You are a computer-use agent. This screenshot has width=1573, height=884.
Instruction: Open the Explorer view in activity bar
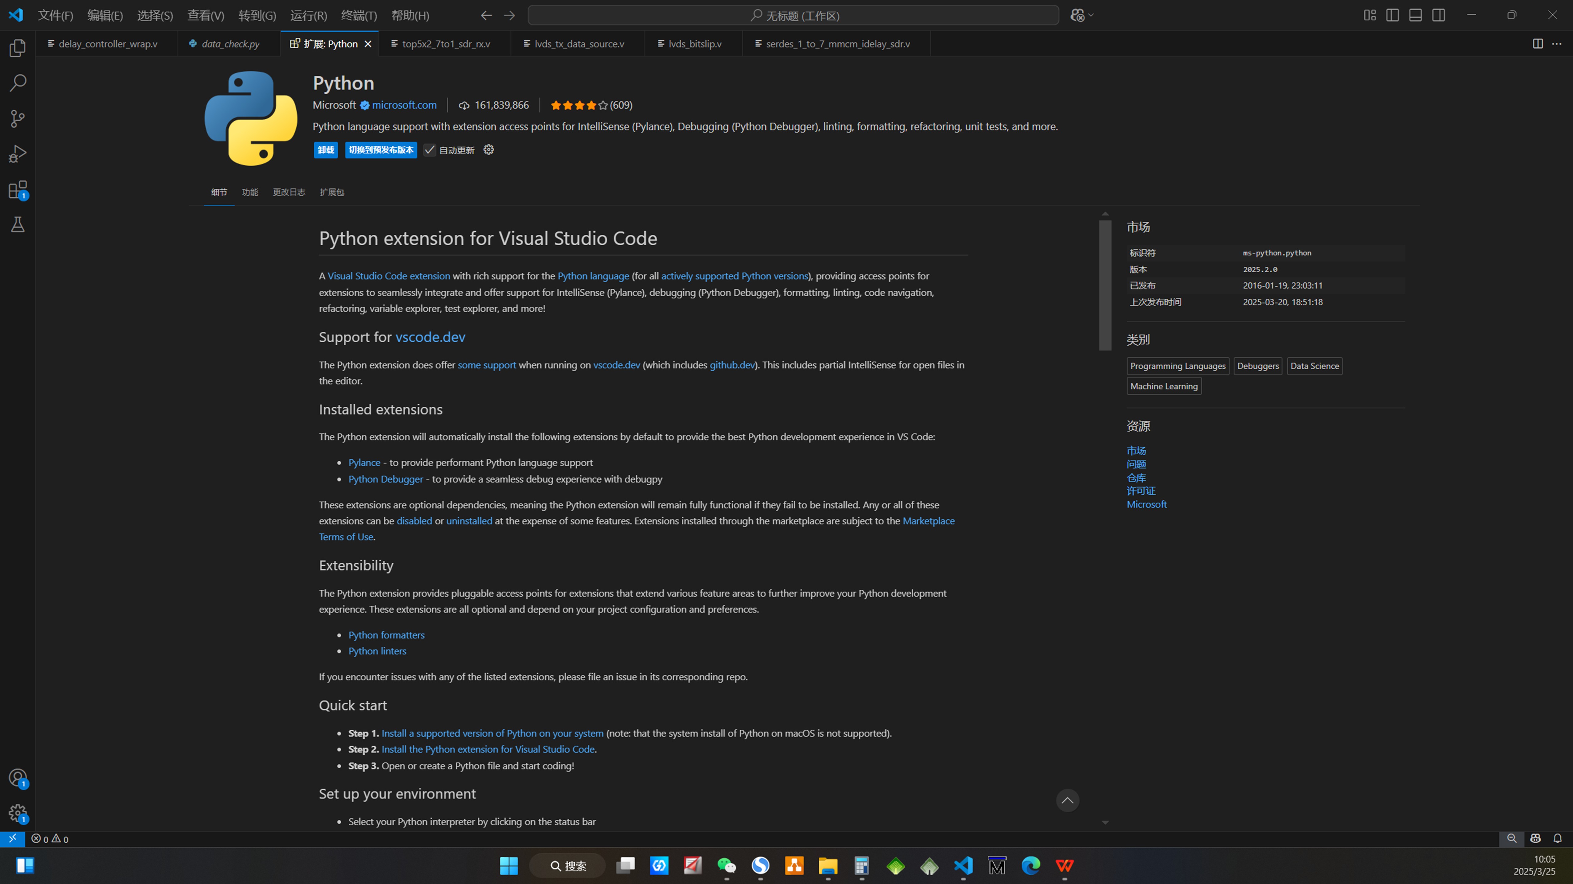coord(18,48)
